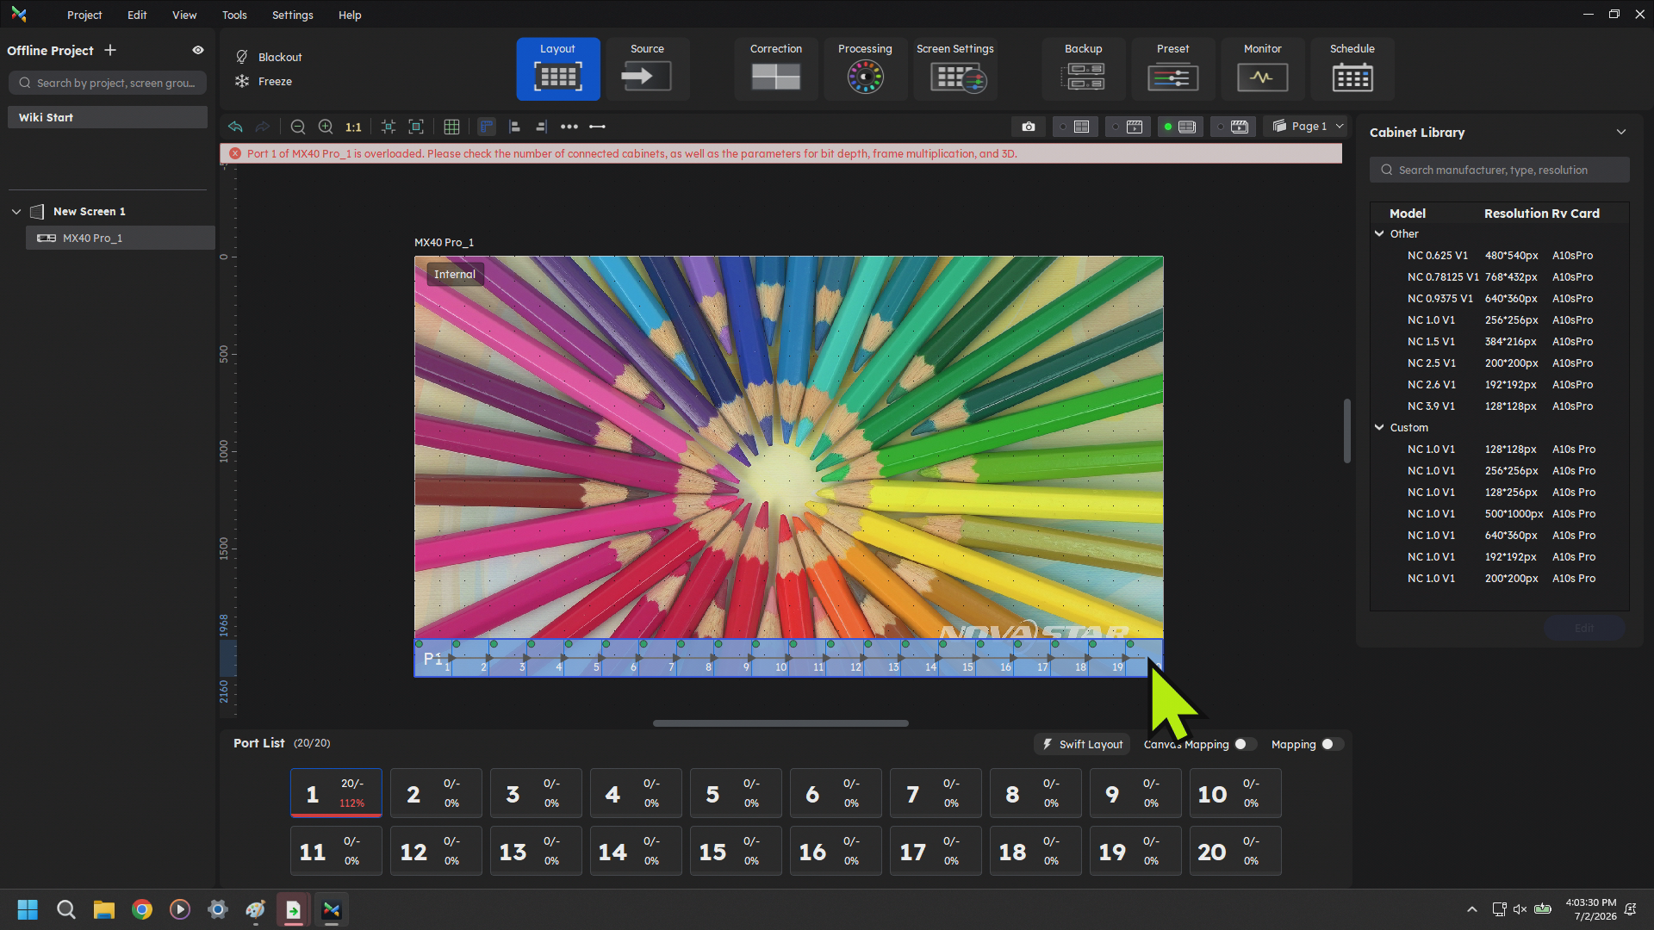This screenshot has height=930, width=1654.
Task: Toggle the ruler display icon
Action: point(487,127)
